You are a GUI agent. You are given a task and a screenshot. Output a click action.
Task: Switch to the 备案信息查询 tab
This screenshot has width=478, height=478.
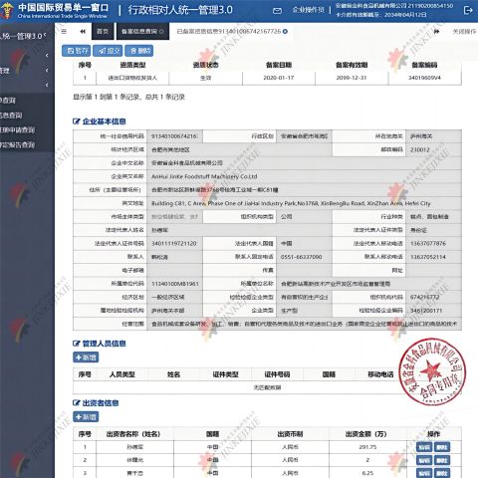coord(142,31)
